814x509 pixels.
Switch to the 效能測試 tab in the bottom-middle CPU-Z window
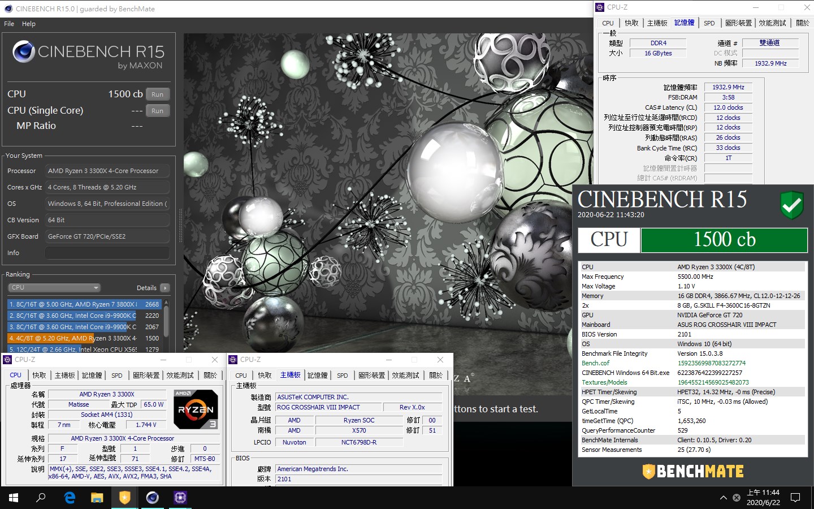[x=406, y=376]
